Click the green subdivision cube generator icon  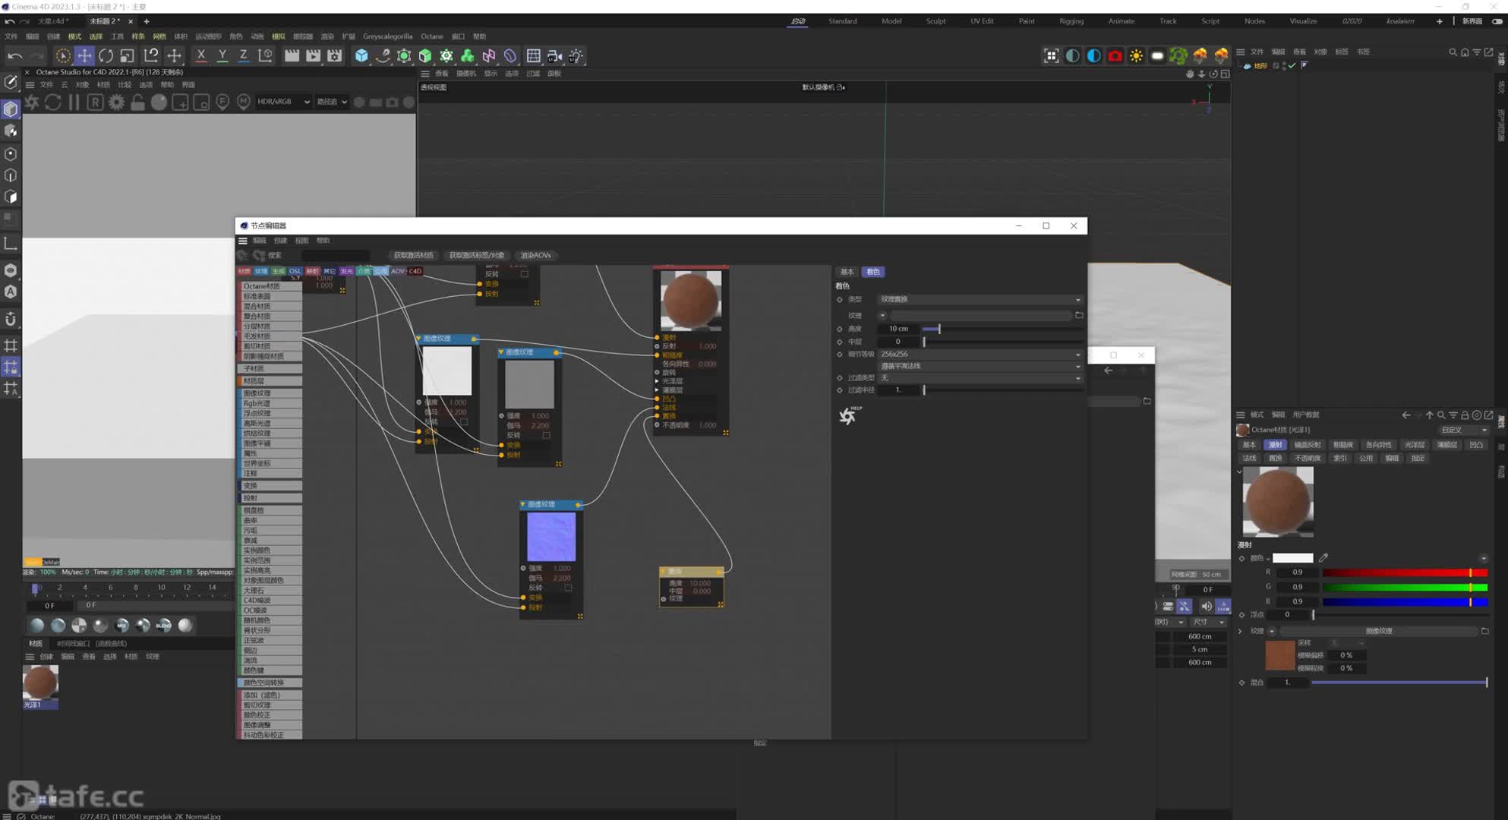click(425, 55)
